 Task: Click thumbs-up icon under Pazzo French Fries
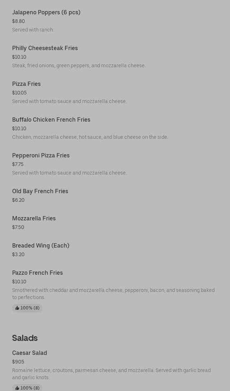pos(17,308)
